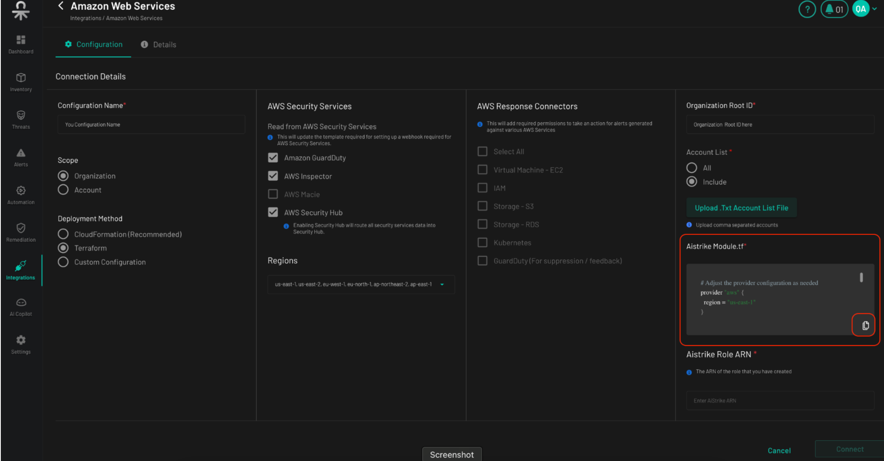Switch to the Details tab
Screen dimensions: 884x461
point(158,45)
